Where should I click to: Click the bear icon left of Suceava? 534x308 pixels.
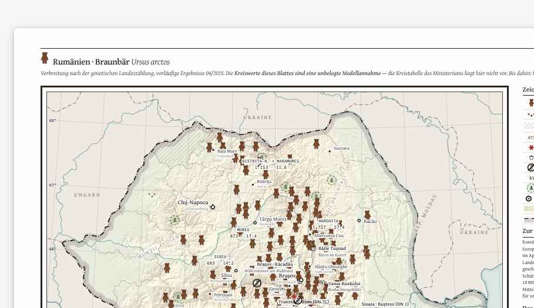click(317, 144)
